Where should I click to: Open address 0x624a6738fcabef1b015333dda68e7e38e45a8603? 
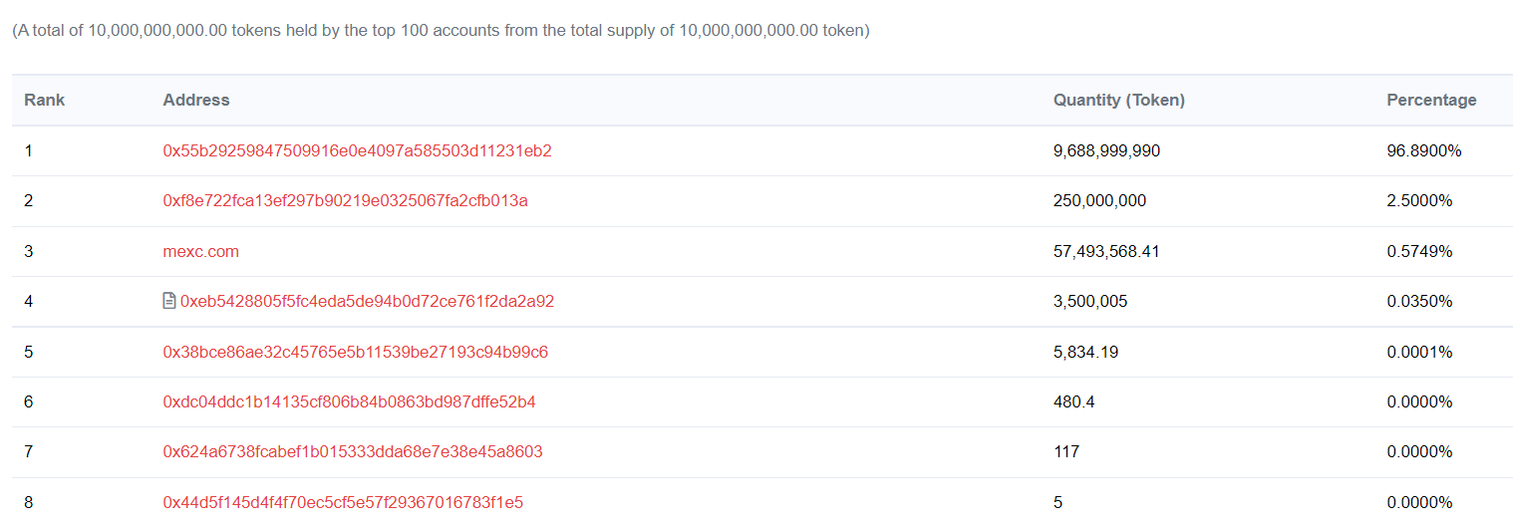click(353, 451)
